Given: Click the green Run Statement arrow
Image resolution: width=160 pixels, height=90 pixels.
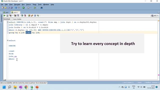Looking at the screenshot, I should click(4, 15).
